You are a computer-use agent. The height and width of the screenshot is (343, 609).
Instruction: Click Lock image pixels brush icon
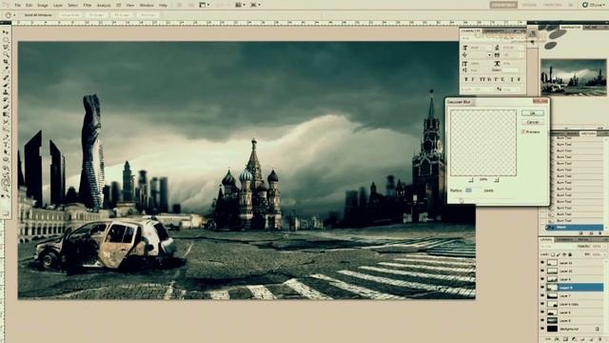click(559, 254)
